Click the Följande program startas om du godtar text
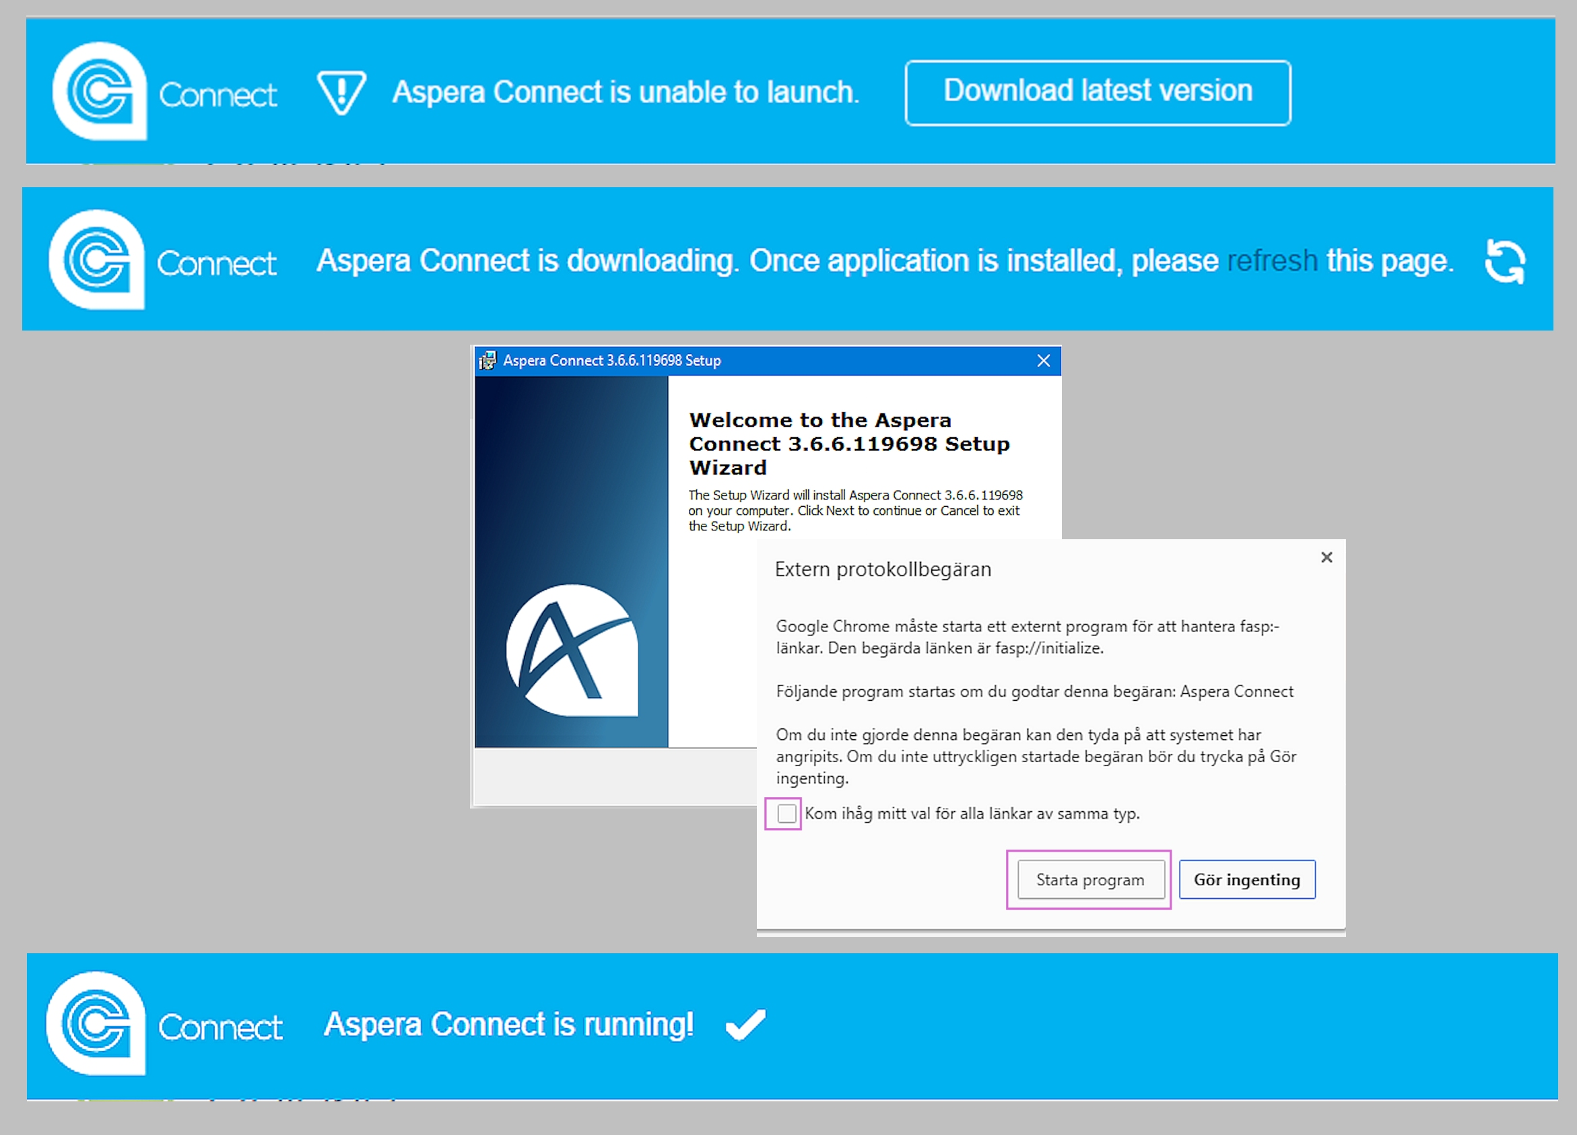Screen dimensions: 1577x1135 tap(1035, 691)
